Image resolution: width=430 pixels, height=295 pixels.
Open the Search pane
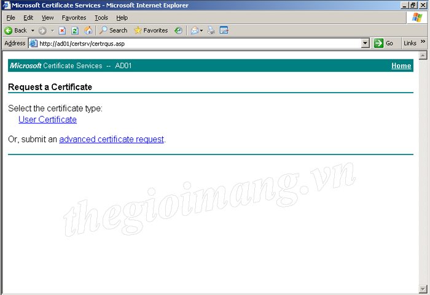tap(114, 30)
